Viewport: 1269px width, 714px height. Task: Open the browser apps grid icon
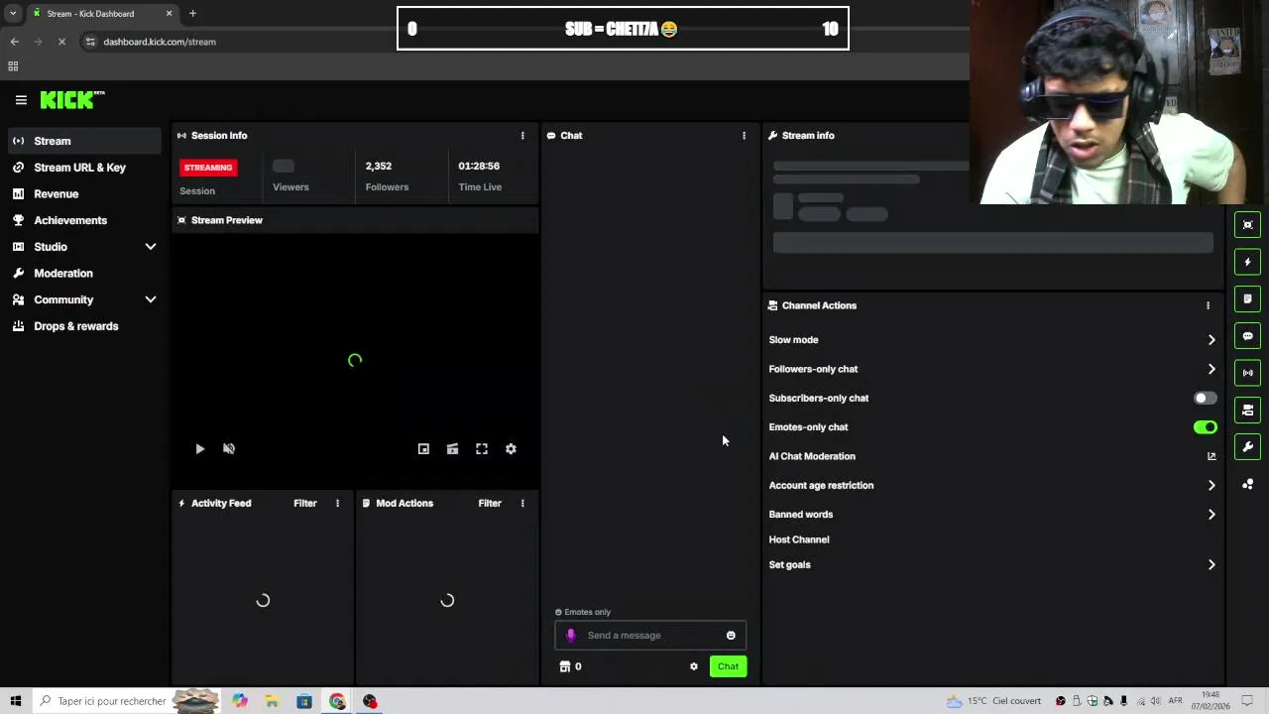[13, 66]
